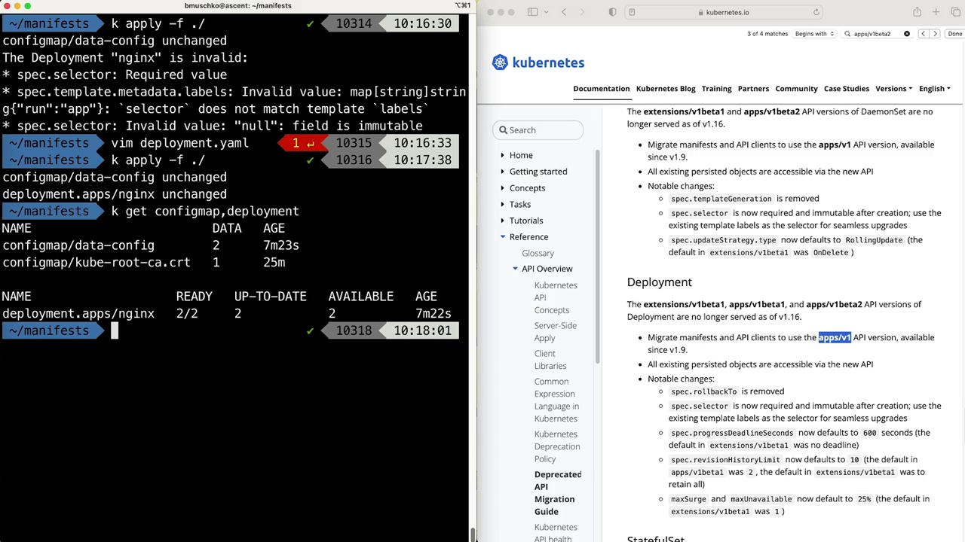Viewport: 965px width, 542px height.
Task: Open Kubernetes API Concepts sidebar link
Action: click(556, 297)
